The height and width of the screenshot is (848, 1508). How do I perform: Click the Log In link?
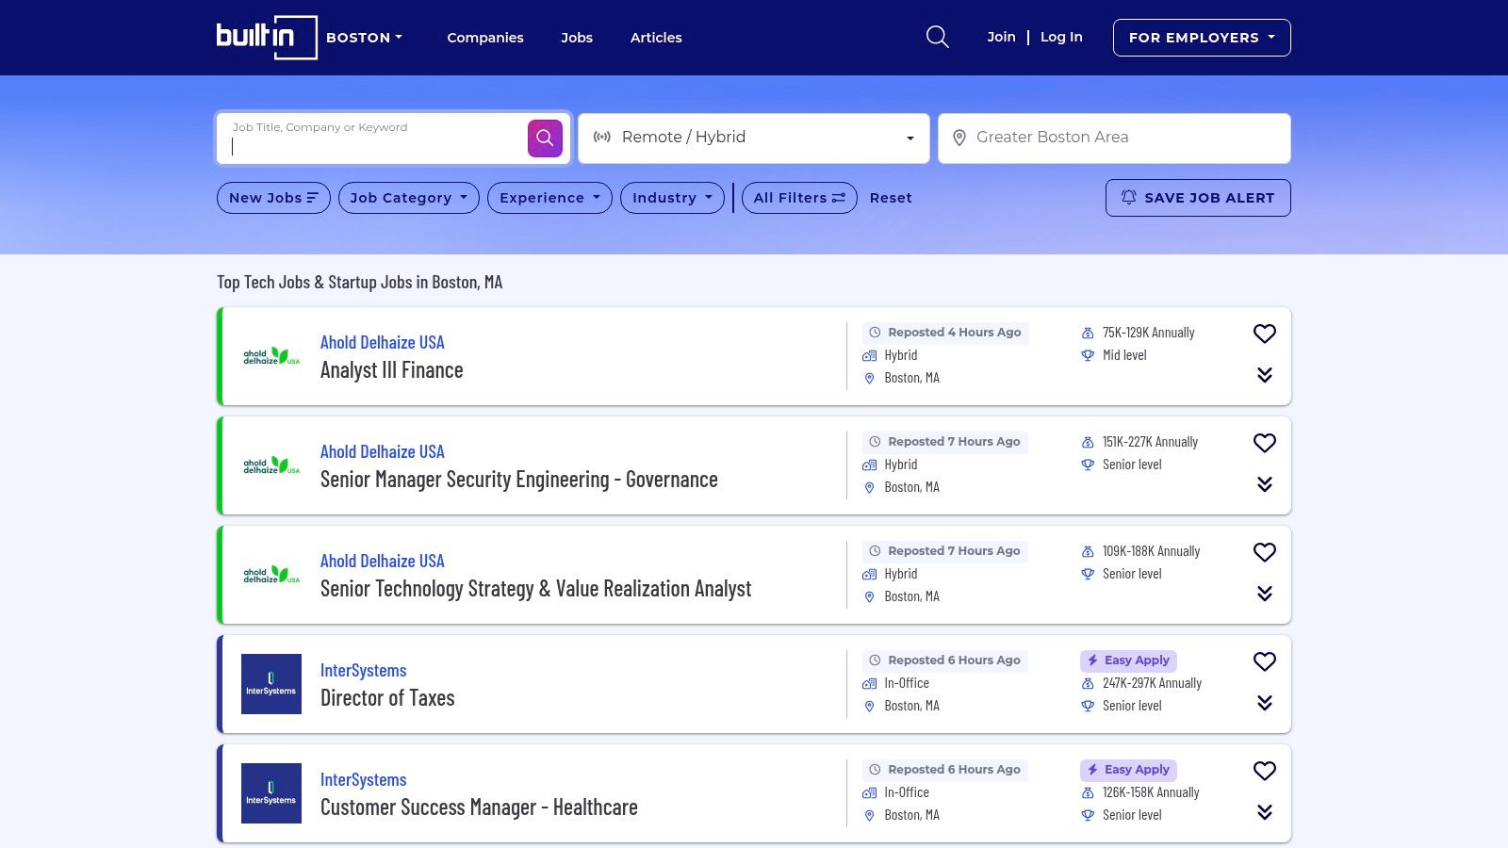pos(1061,37)
